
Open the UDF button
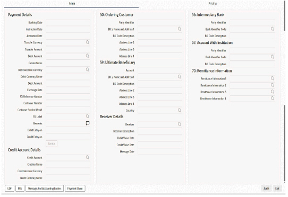coord(10,189)
